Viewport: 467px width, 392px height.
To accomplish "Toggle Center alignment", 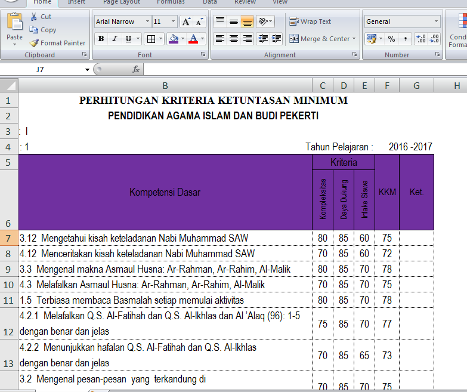I will tap(234, 39).
